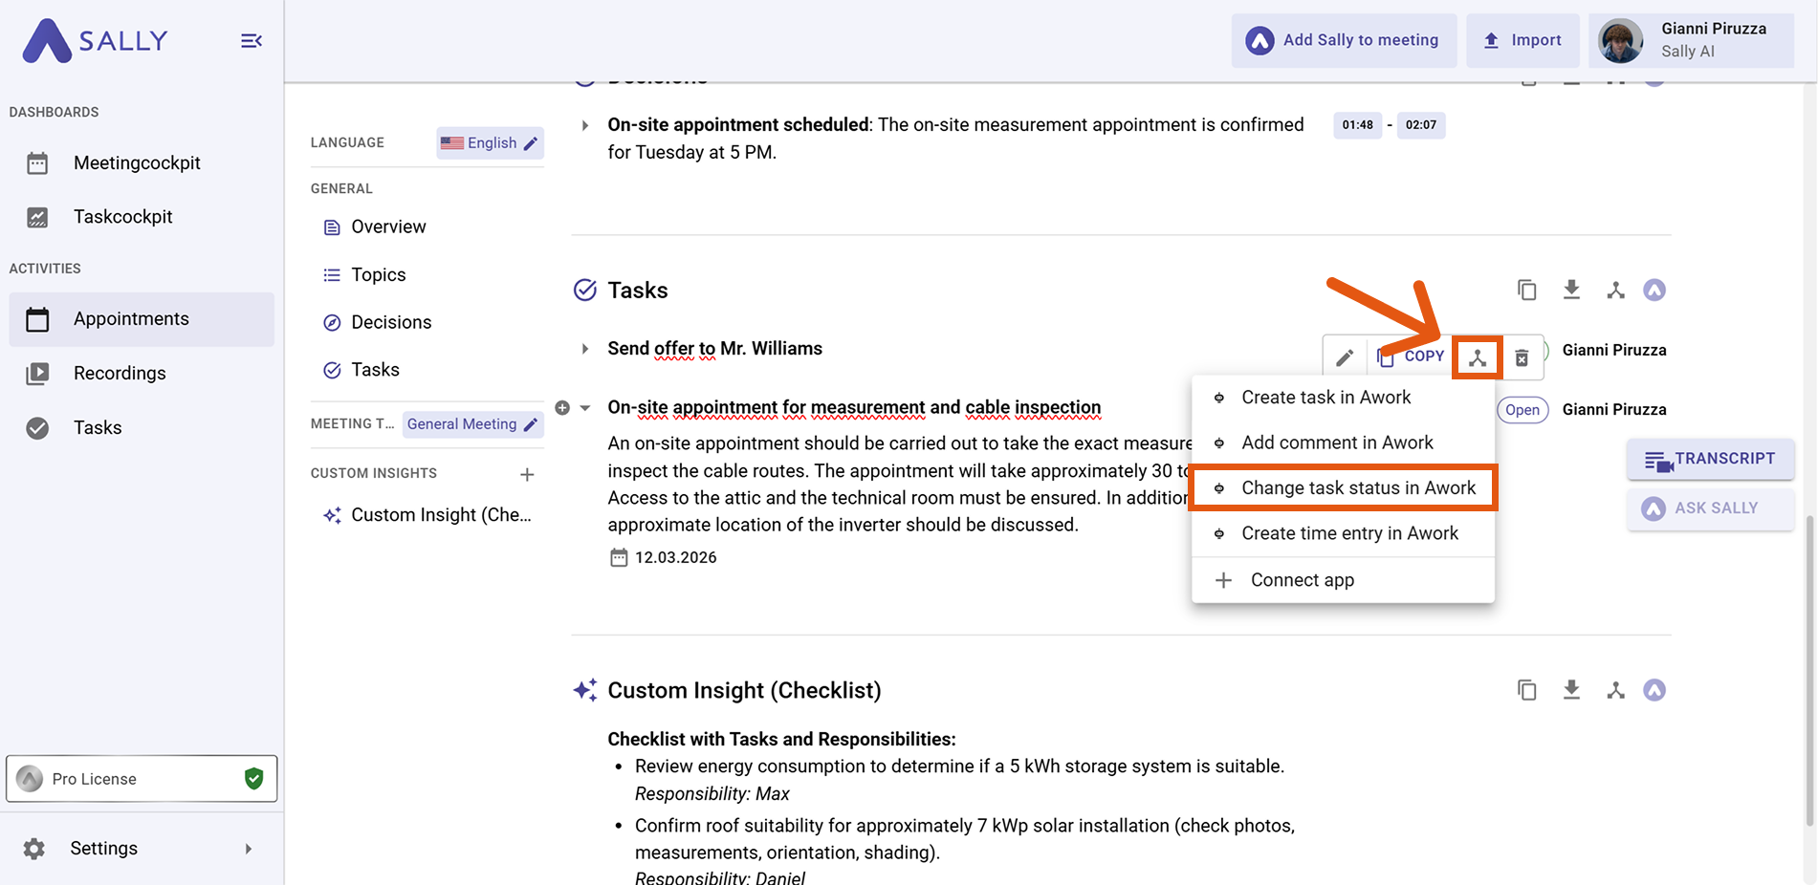Select Create task in Awork
Viewport: 1818px width, 885px height.
(1325, 398)
